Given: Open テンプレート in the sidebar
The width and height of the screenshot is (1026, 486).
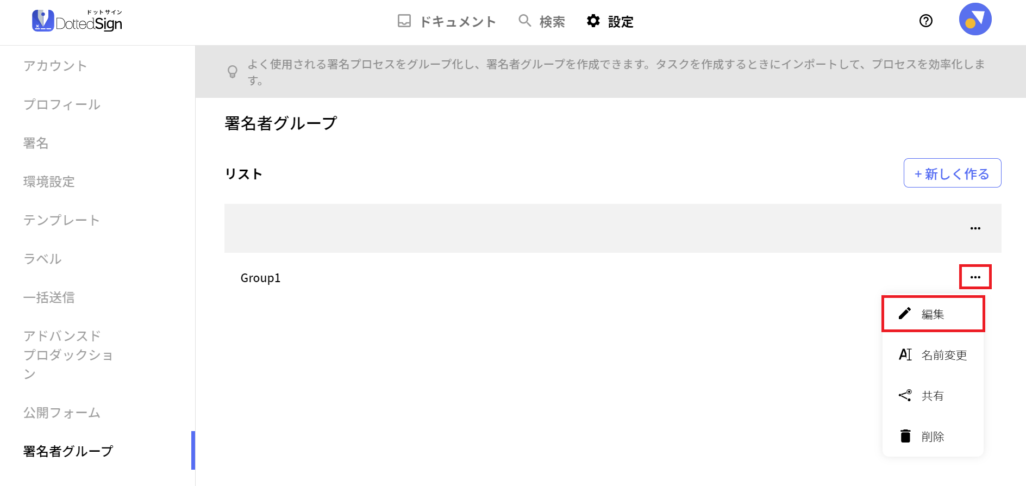Looking at the screenshot, I should [x=61, y=220].
